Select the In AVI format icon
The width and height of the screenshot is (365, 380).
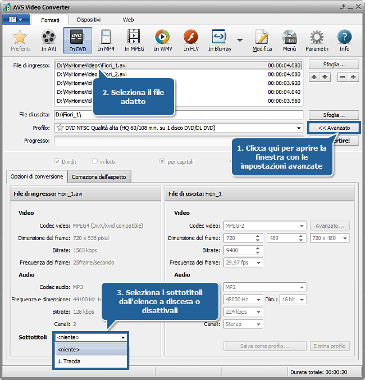pos(49,38)
